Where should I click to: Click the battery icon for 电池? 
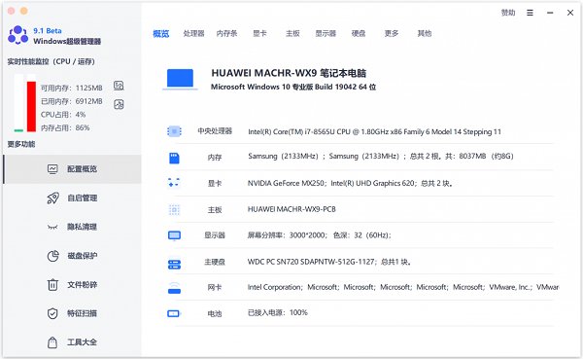[x=174, y=313]
